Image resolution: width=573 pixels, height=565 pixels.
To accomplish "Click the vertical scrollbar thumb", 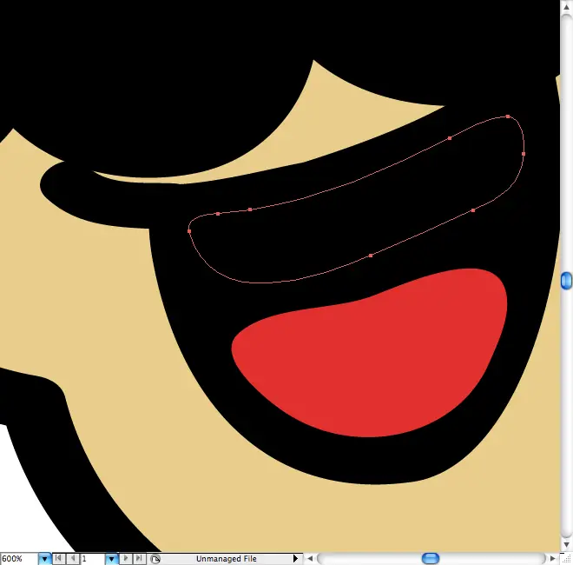I will [x=566, y=281].
